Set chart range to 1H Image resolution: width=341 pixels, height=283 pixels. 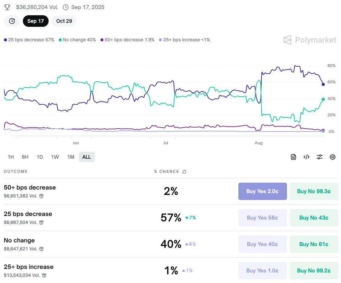pos(11,157)
